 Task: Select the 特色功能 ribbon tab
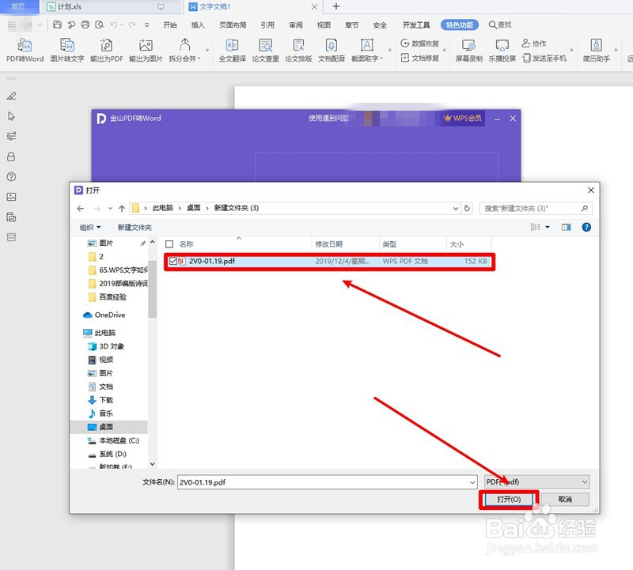(460, 25)
